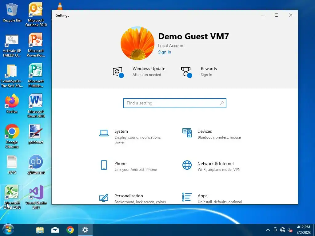Image resolution: width=315 pixels, height=236 pixels.
Task: Show hidden tray icons chevron
Action: point(268,230)
